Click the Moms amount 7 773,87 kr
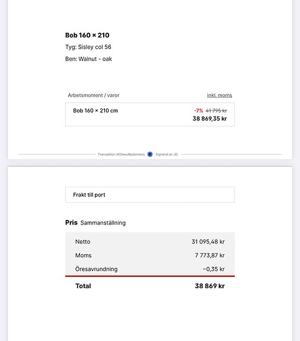Screen dimensions: 300x341 point(209,256)
